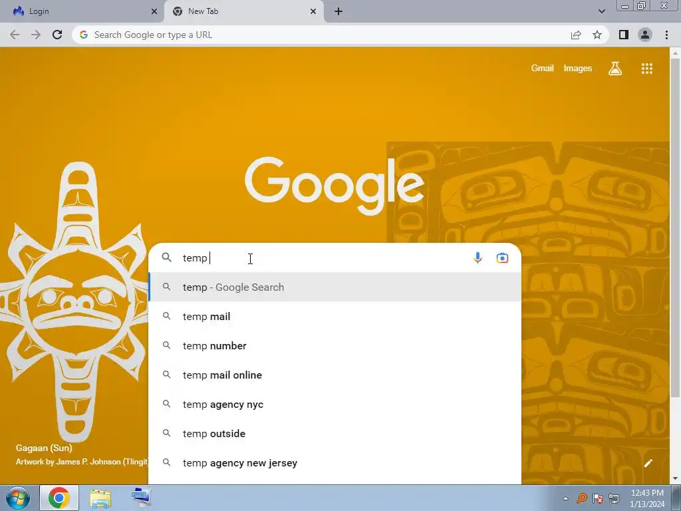Click the Action Center flag tray icon
Image resolution: width=681 pixels, height=511 pixels.
click(598, 498)
